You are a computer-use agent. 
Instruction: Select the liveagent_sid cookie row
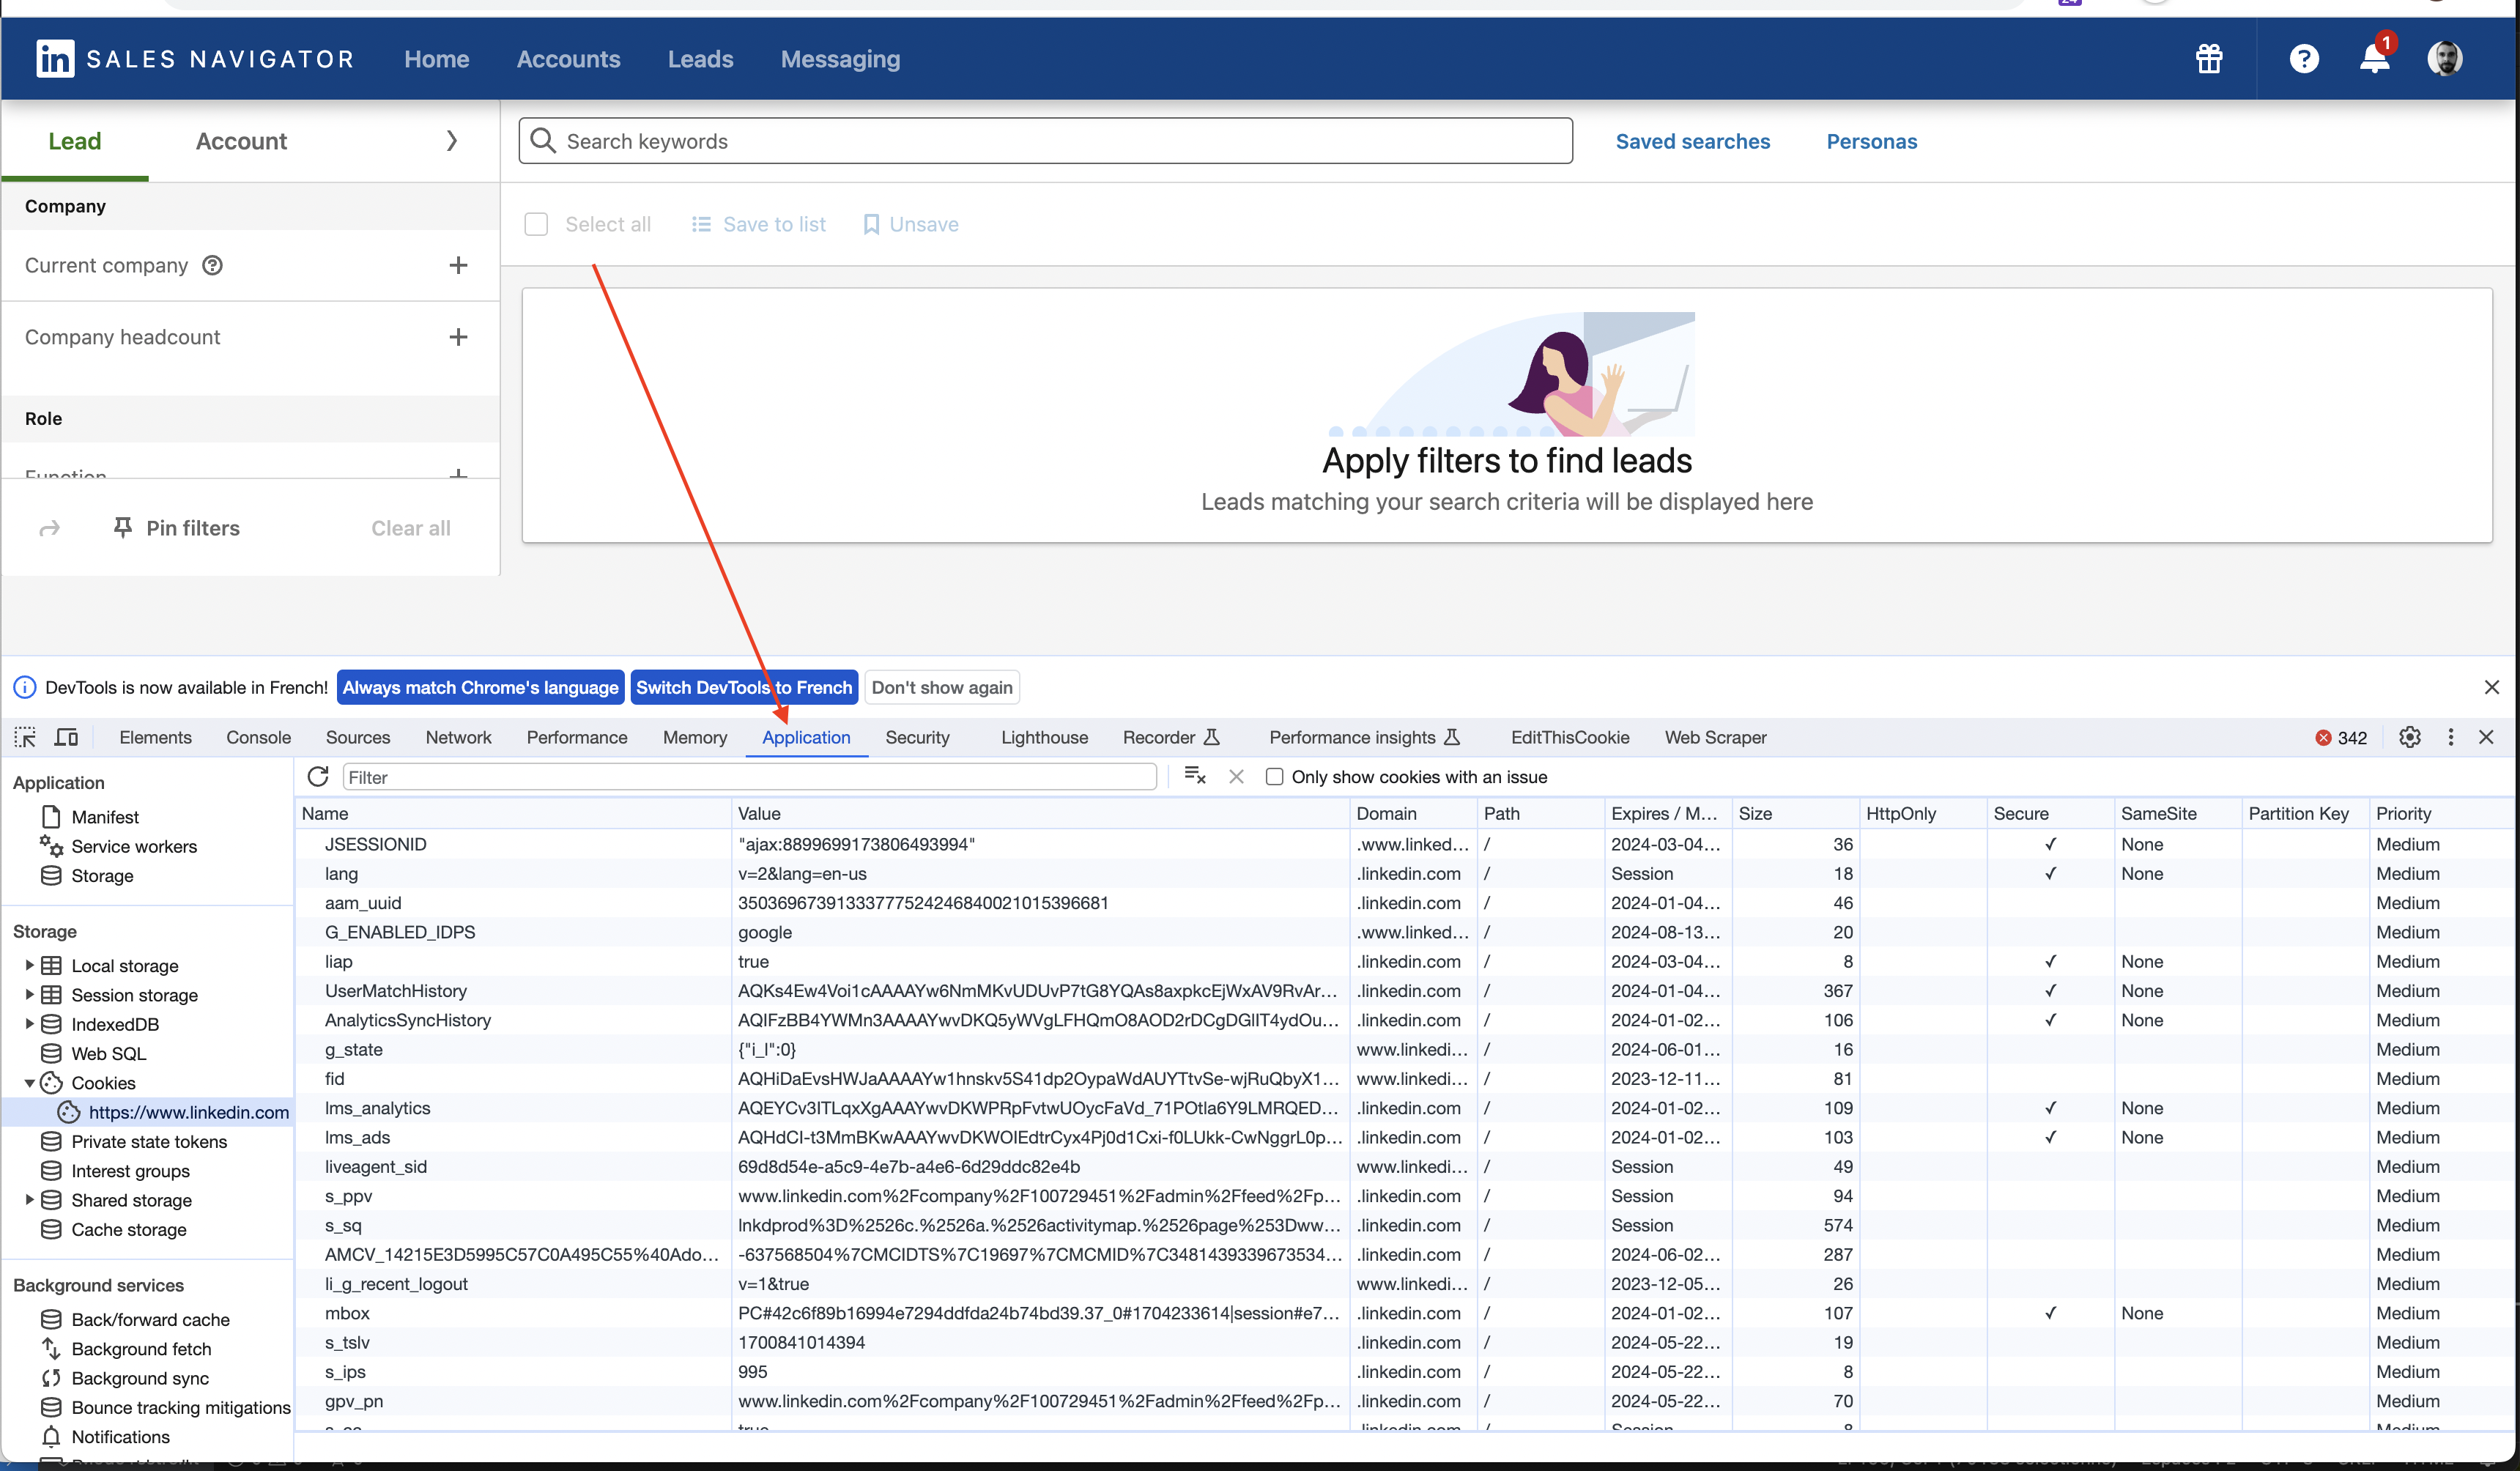point(1404,1166)
